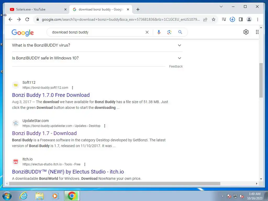Bookmark this page with the star icon
This screenshot has width=268, height=201.
coord(214,19)
